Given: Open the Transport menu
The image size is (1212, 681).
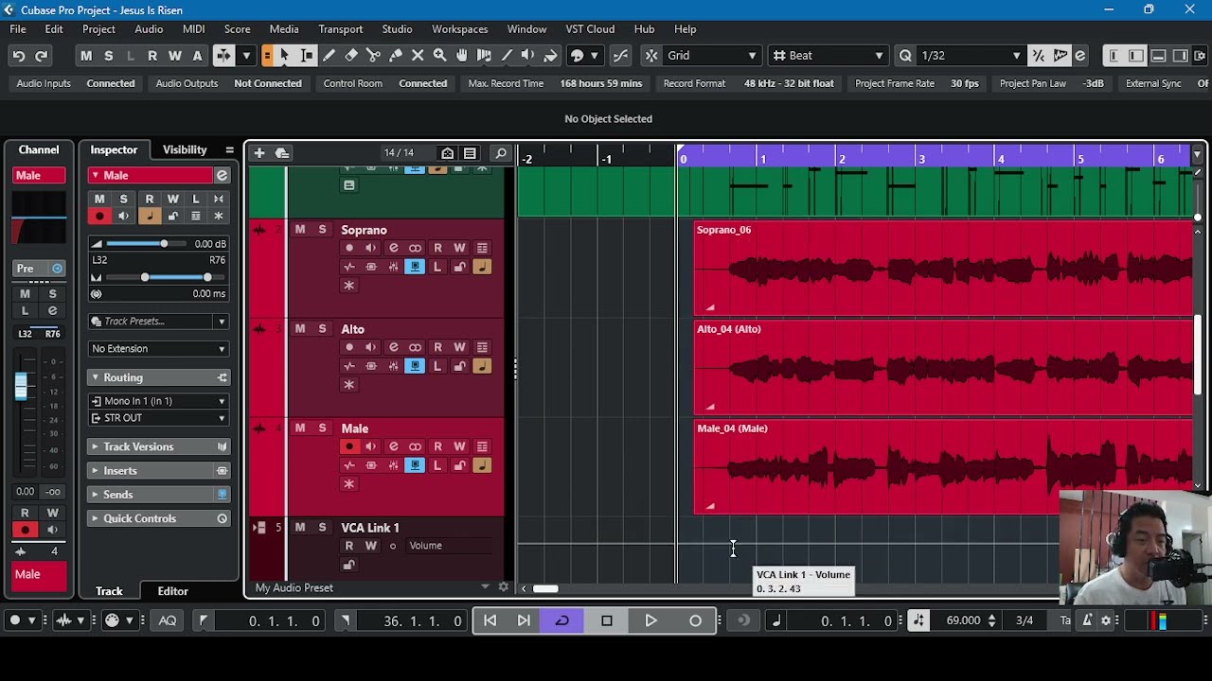Looking at the screenshot, I should tap(340, 29).
